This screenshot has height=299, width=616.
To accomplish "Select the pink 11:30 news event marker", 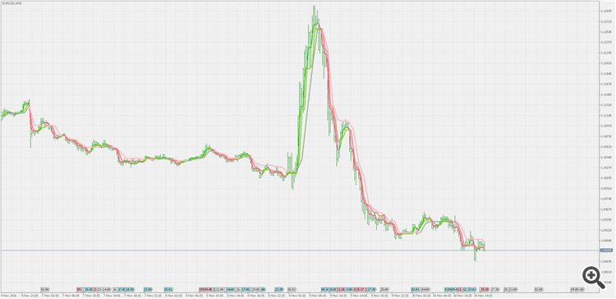I will coord(341,289).
